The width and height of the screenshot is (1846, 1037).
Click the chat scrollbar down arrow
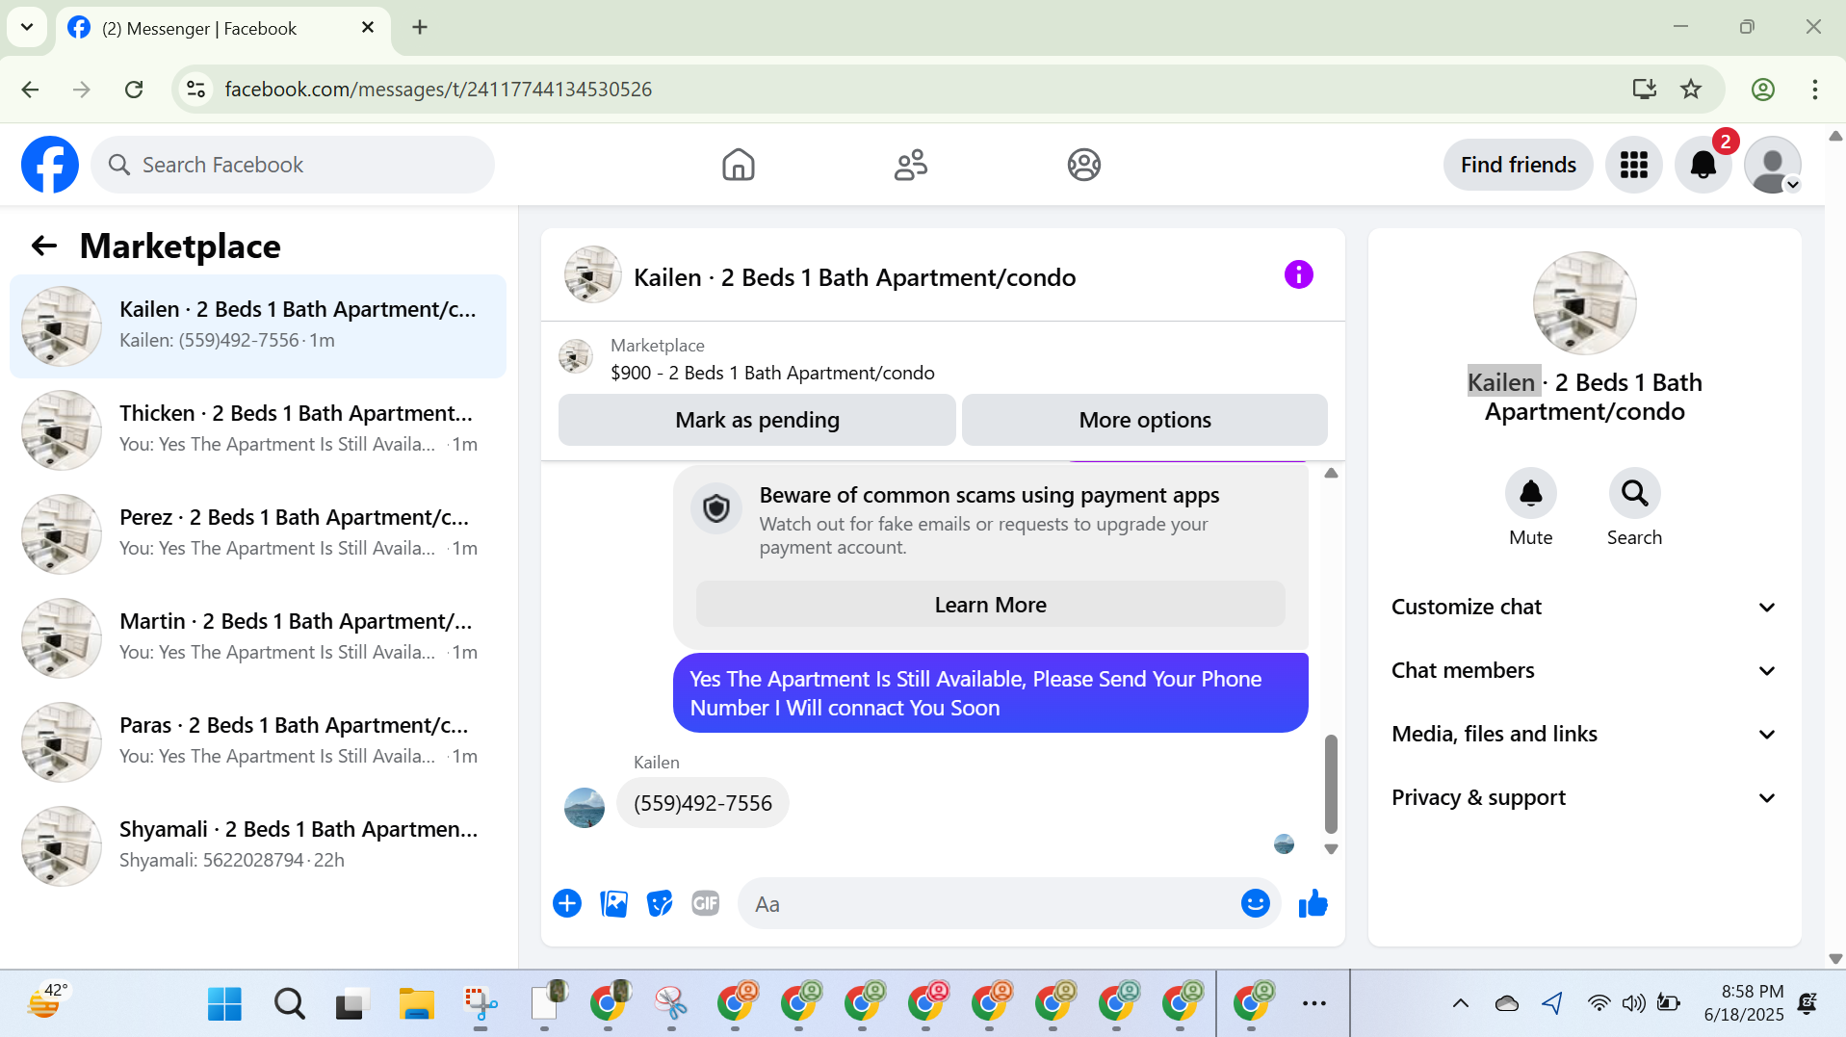pos(1331,849)
